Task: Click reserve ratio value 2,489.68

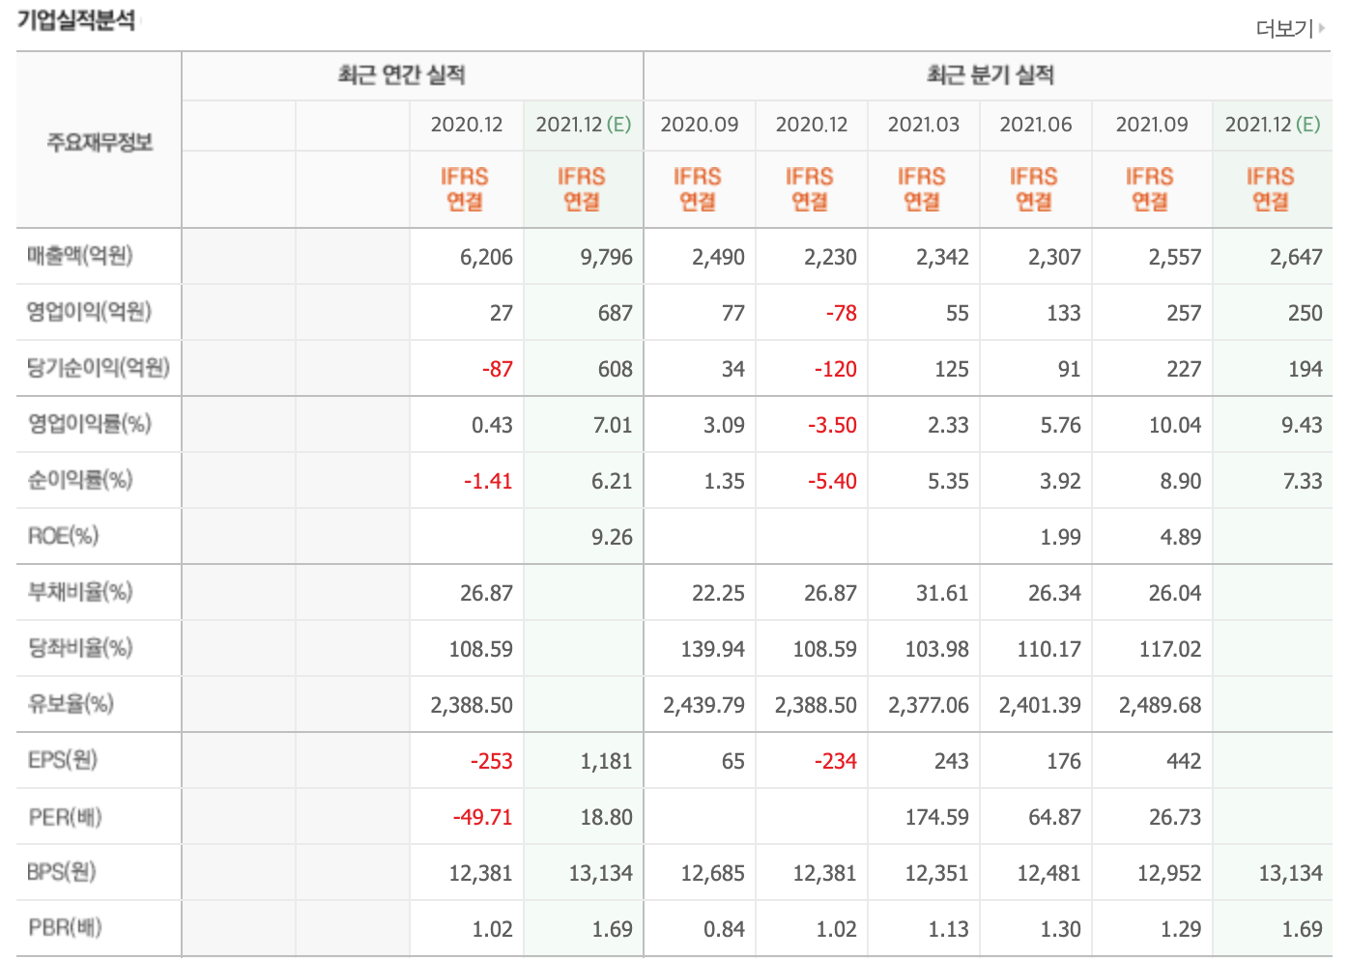Action: [1160, 706]
